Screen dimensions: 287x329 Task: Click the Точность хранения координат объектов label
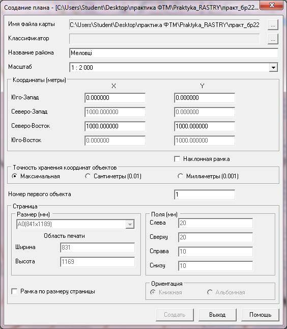tap(65, 168)
